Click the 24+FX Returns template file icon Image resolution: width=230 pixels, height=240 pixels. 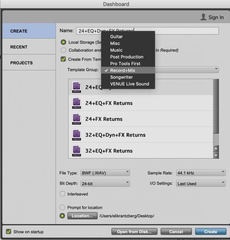[x=76, y=119]
